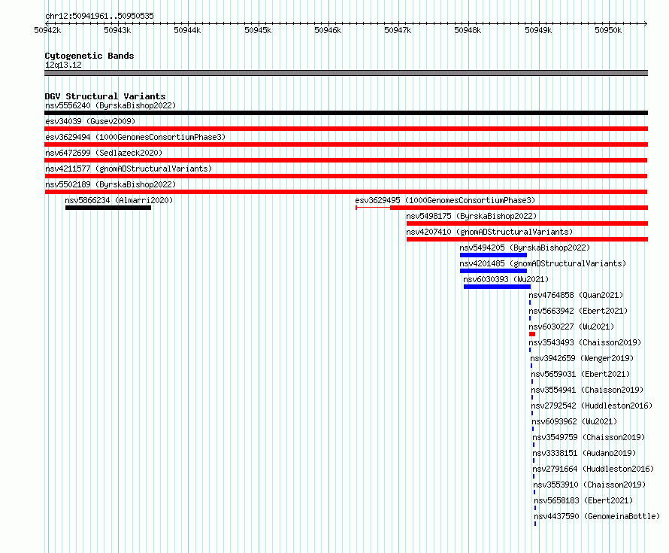Open esv3629495 (1000GenomesConsortiumPhase3) label
Screen dimensions: 669x553
(445, 200)
